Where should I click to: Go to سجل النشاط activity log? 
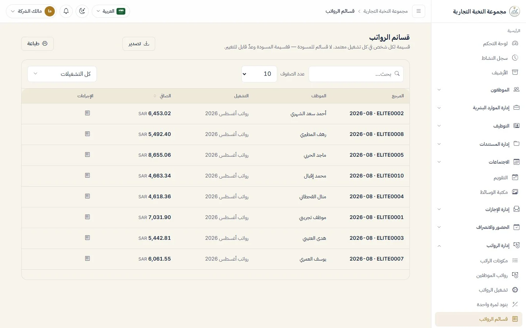(479, 58)
